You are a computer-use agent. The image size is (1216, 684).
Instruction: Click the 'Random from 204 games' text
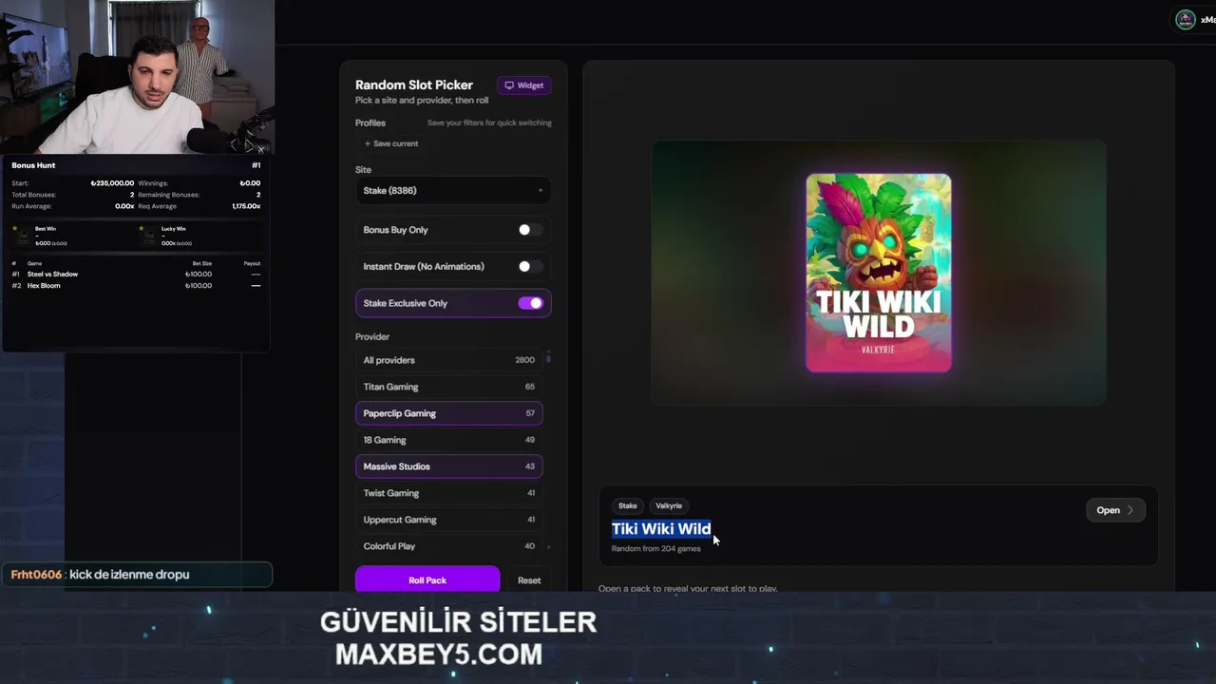(x=656, y=548)
